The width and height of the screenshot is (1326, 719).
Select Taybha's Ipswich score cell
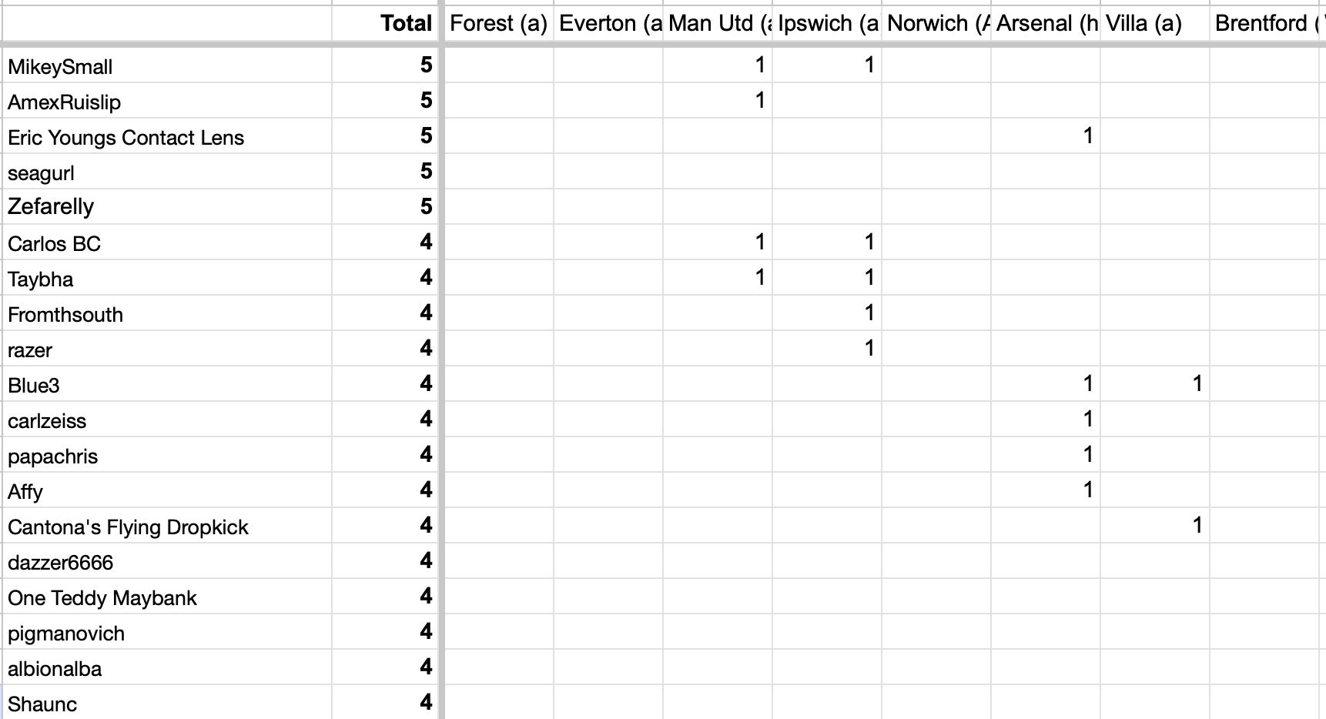(x=827, y=278)
